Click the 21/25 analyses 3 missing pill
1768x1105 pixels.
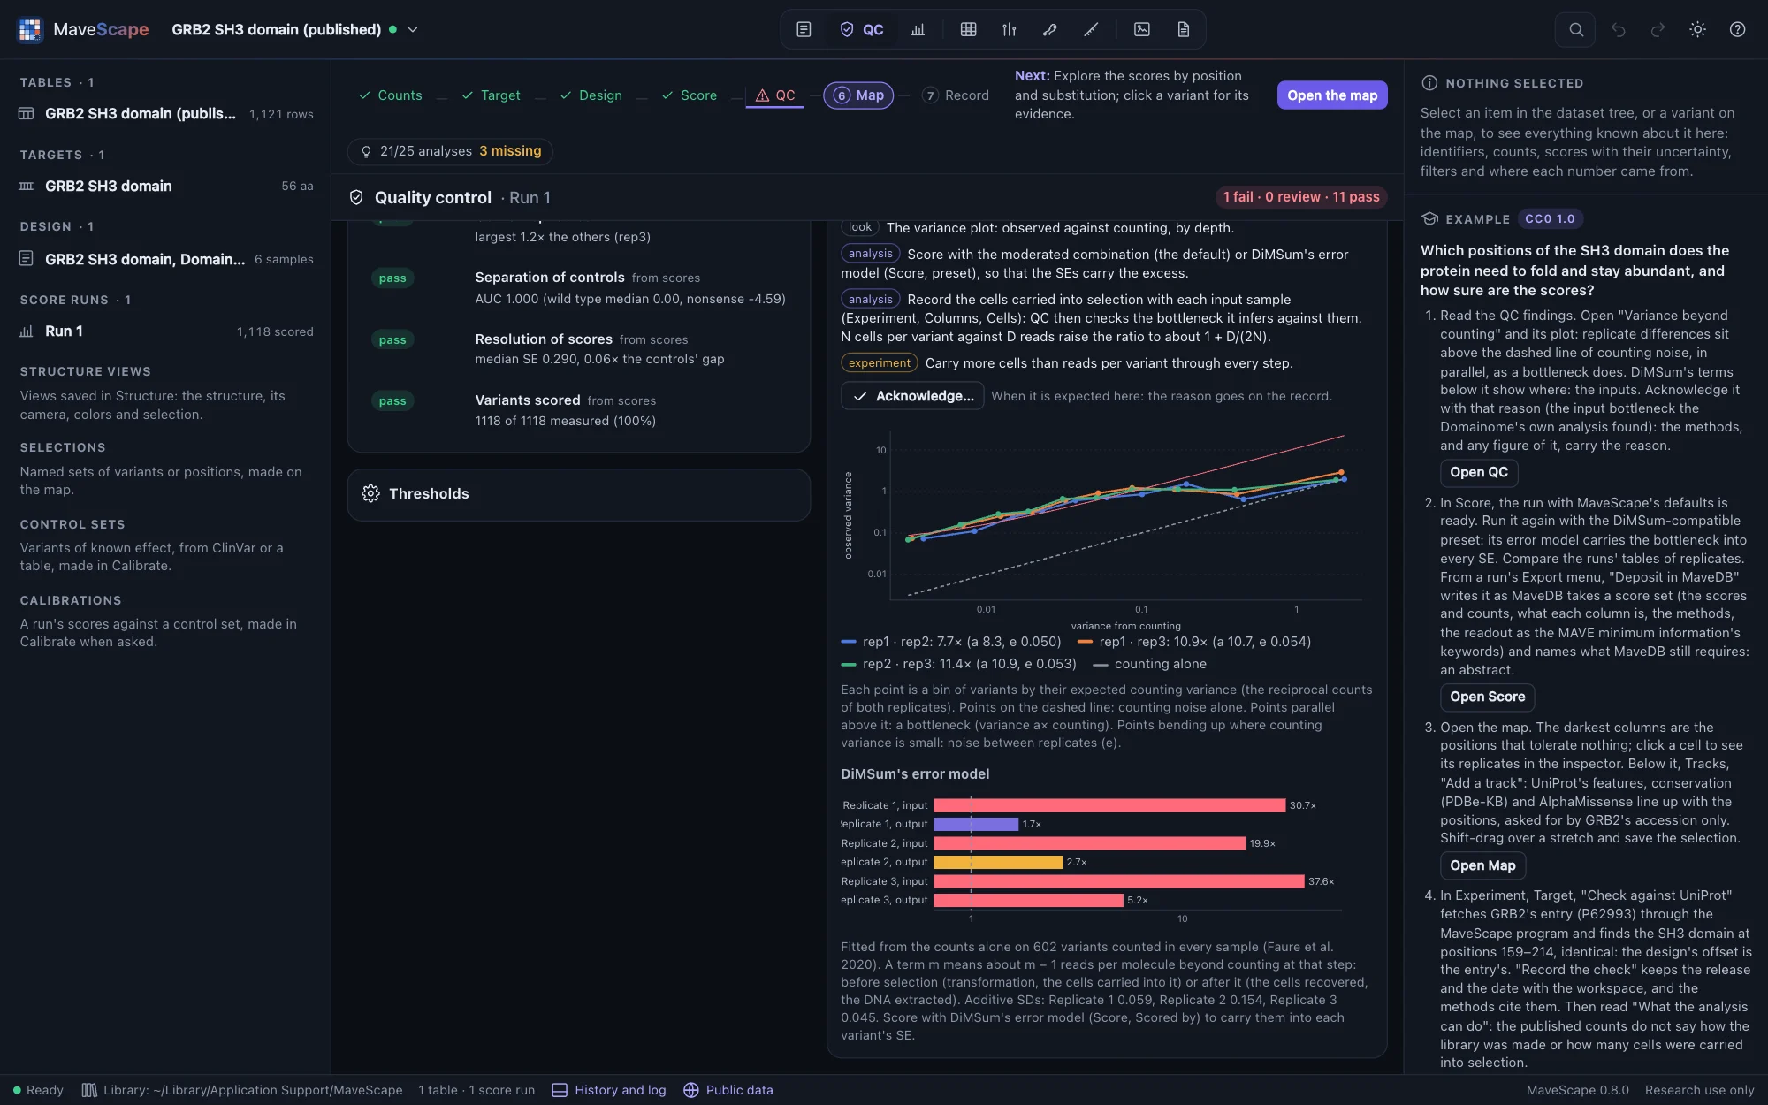tap(450, 151)
